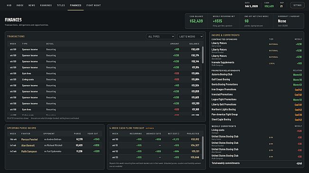Select the Gulf Coast Boxing promoter

click(x=257, y=79)
